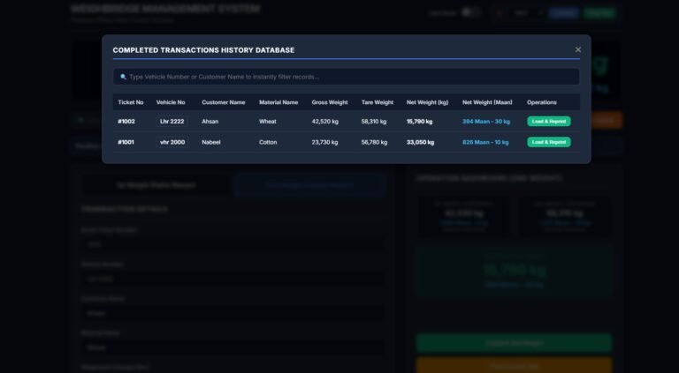Image resolution: width=679 pixels, height=373 pixels.
Task: Click net weight 15,790 kg
Action: click(x=420, y=122)
